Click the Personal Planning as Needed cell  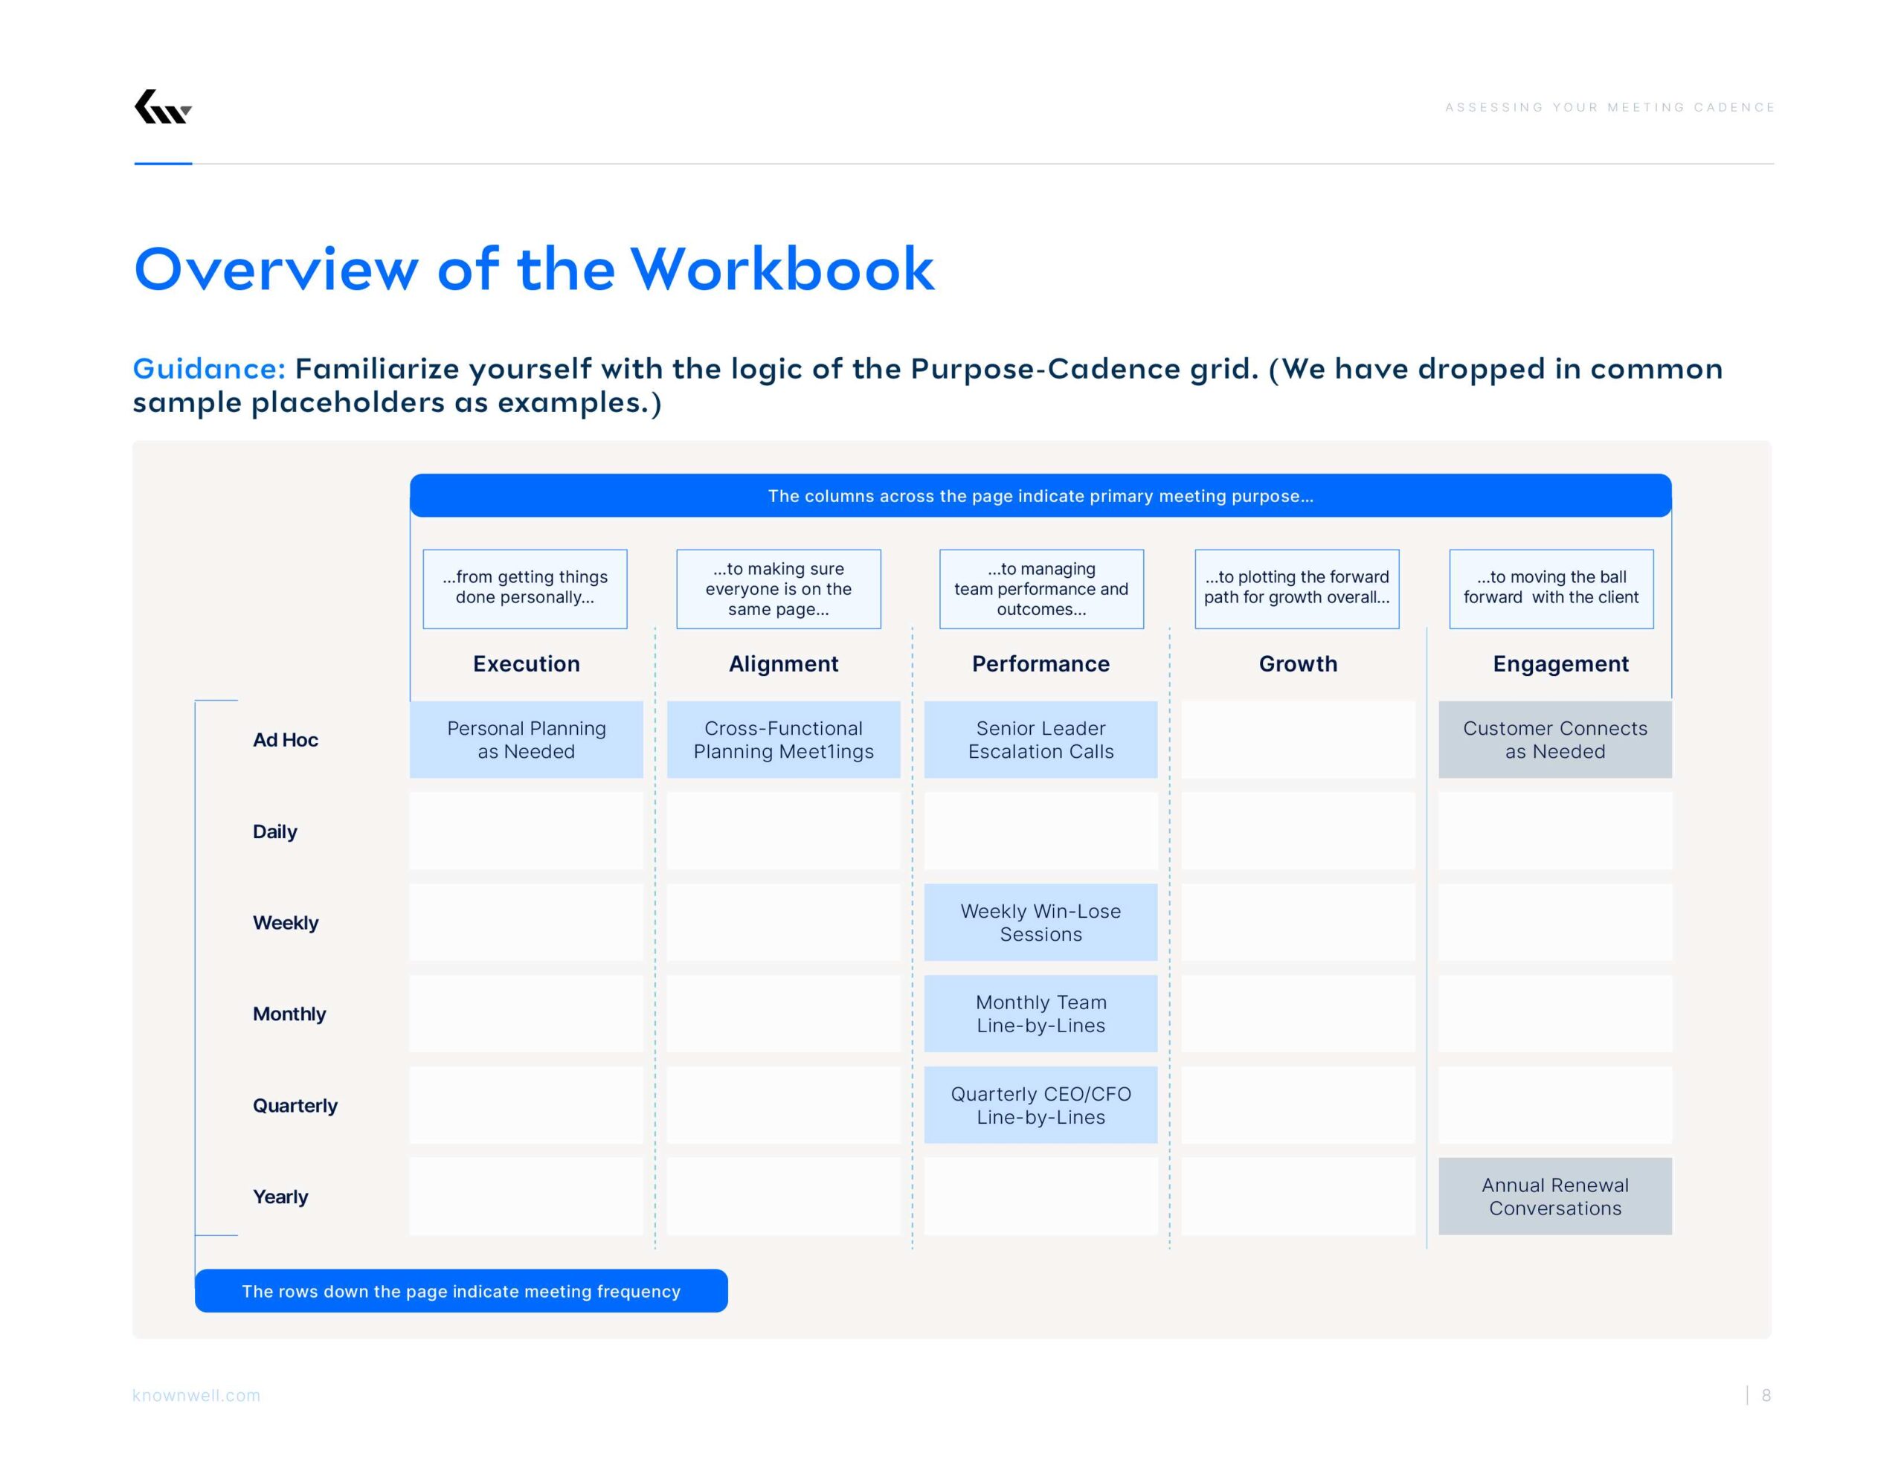click(x=527, y=739)
